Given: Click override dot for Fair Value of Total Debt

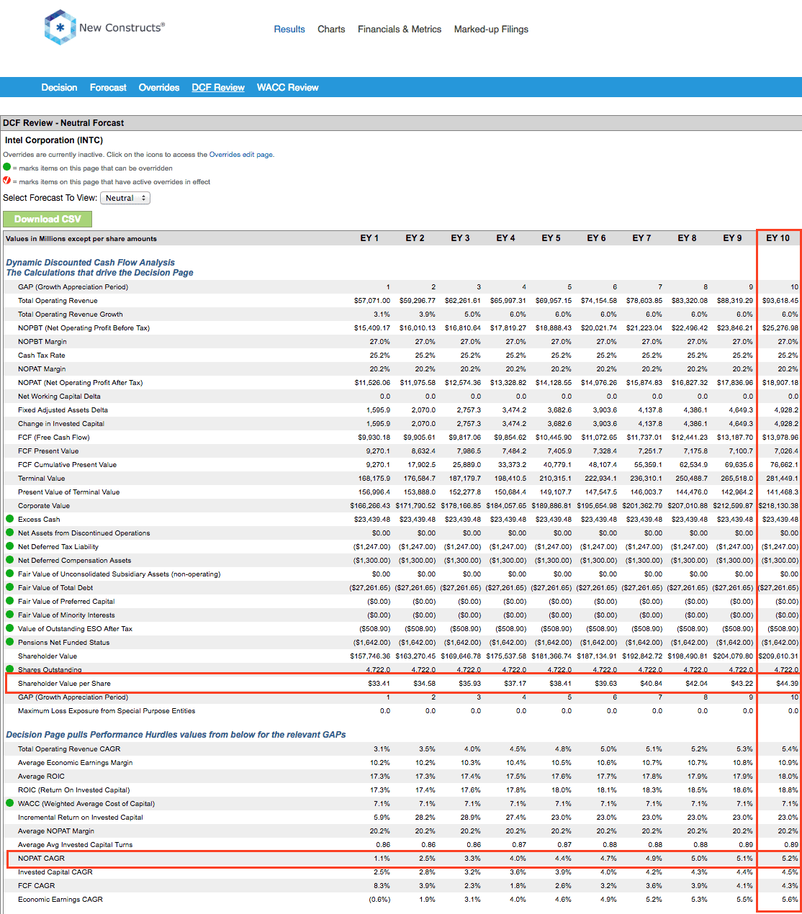Looking at the screenshot, I should 10,587.
